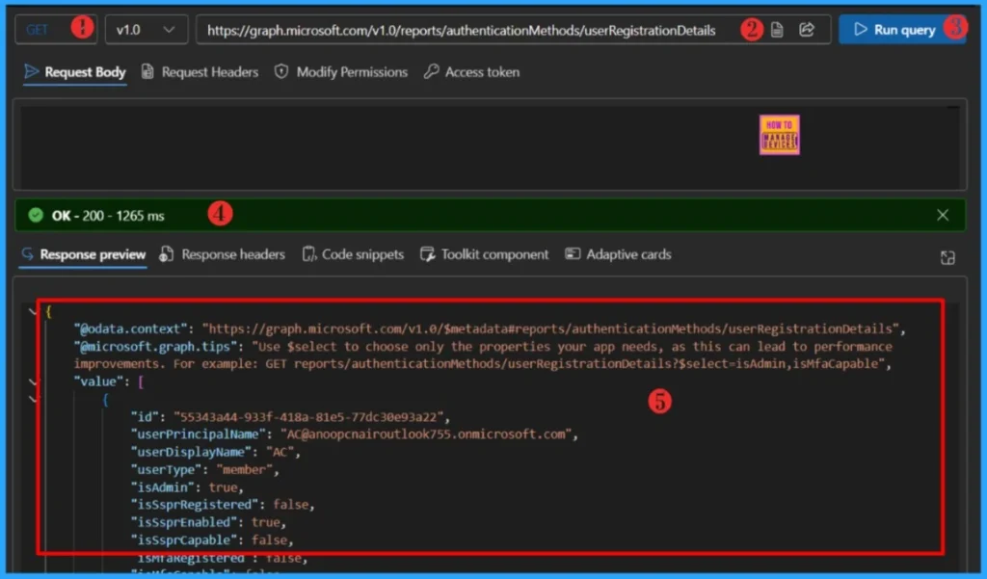Click the Modify Permissions shield icon
The width and height of the screenshot is (987, 579).
pos(281,71)
